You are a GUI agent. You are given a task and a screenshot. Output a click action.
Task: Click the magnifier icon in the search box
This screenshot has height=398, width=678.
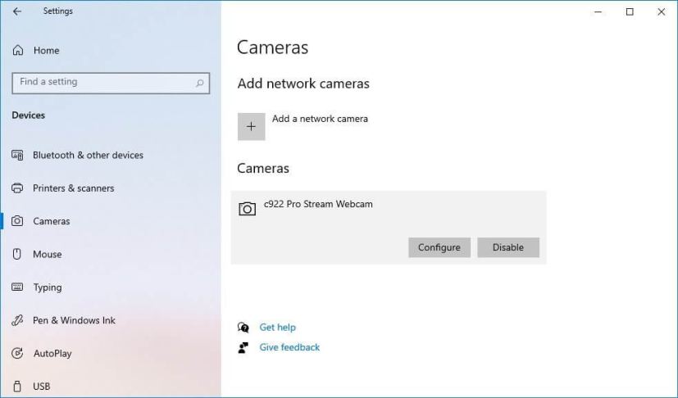199,83
